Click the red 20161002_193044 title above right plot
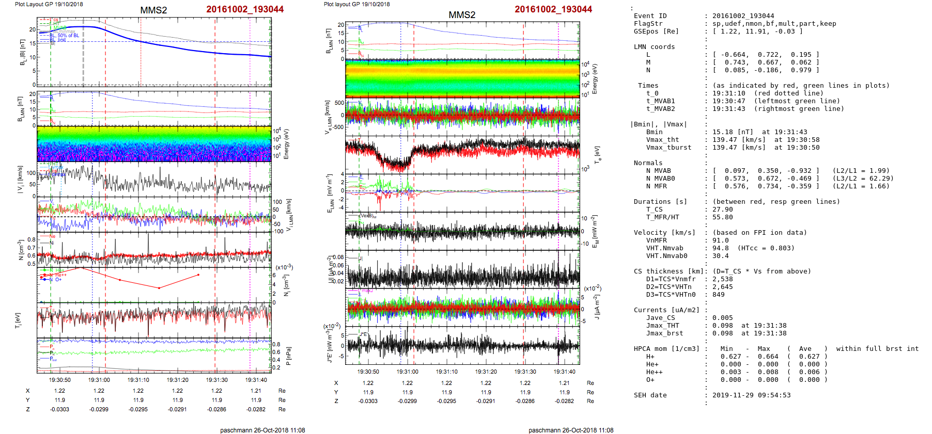932x434 pixels. (x=553, y=9)
